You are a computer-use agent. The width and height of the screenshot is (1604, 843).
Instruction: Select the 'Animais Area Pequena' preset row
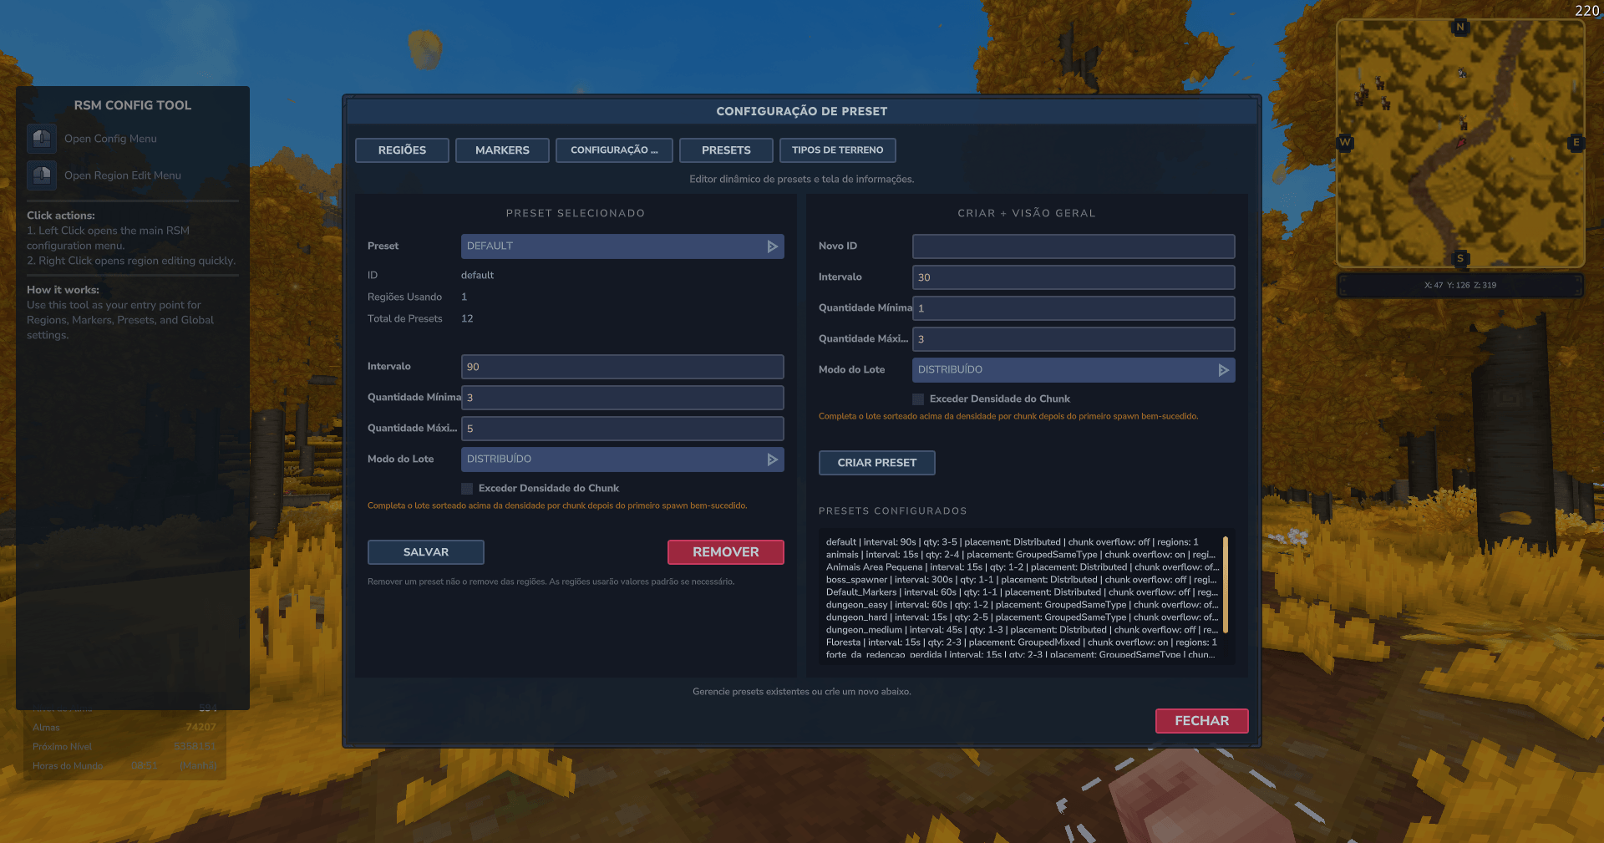point(1023,567)
